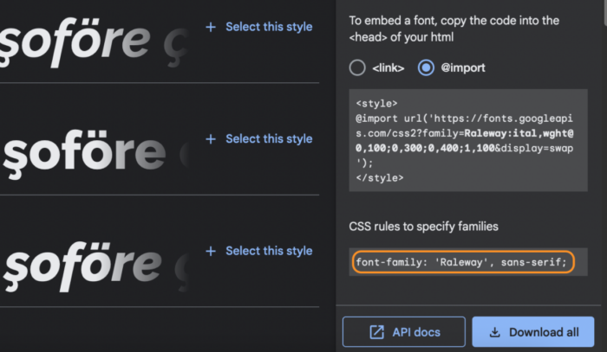Select the bold italic şoföre style
Screen dimensions: 607x352
259,251
